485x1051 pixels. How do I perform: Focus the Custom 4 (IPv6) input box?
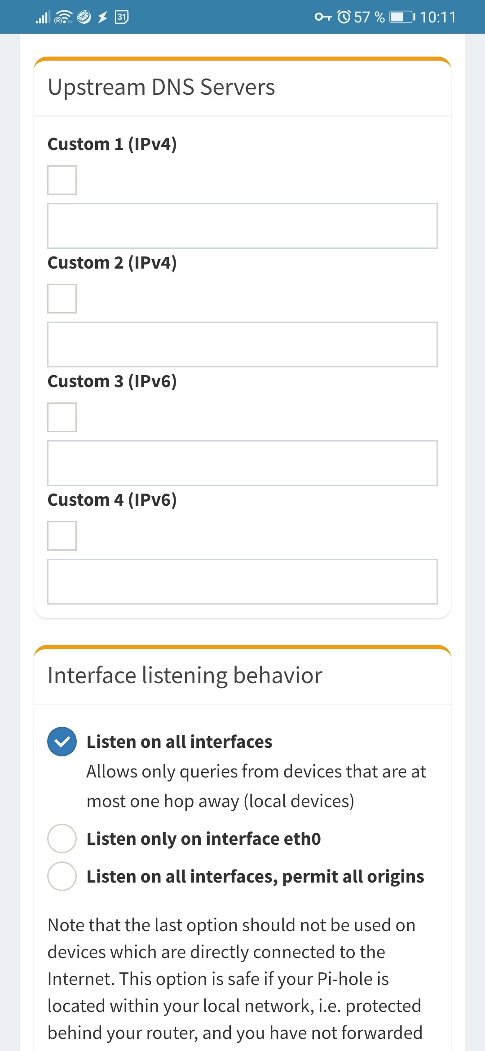pyautogui.click(x=242, y=582)
